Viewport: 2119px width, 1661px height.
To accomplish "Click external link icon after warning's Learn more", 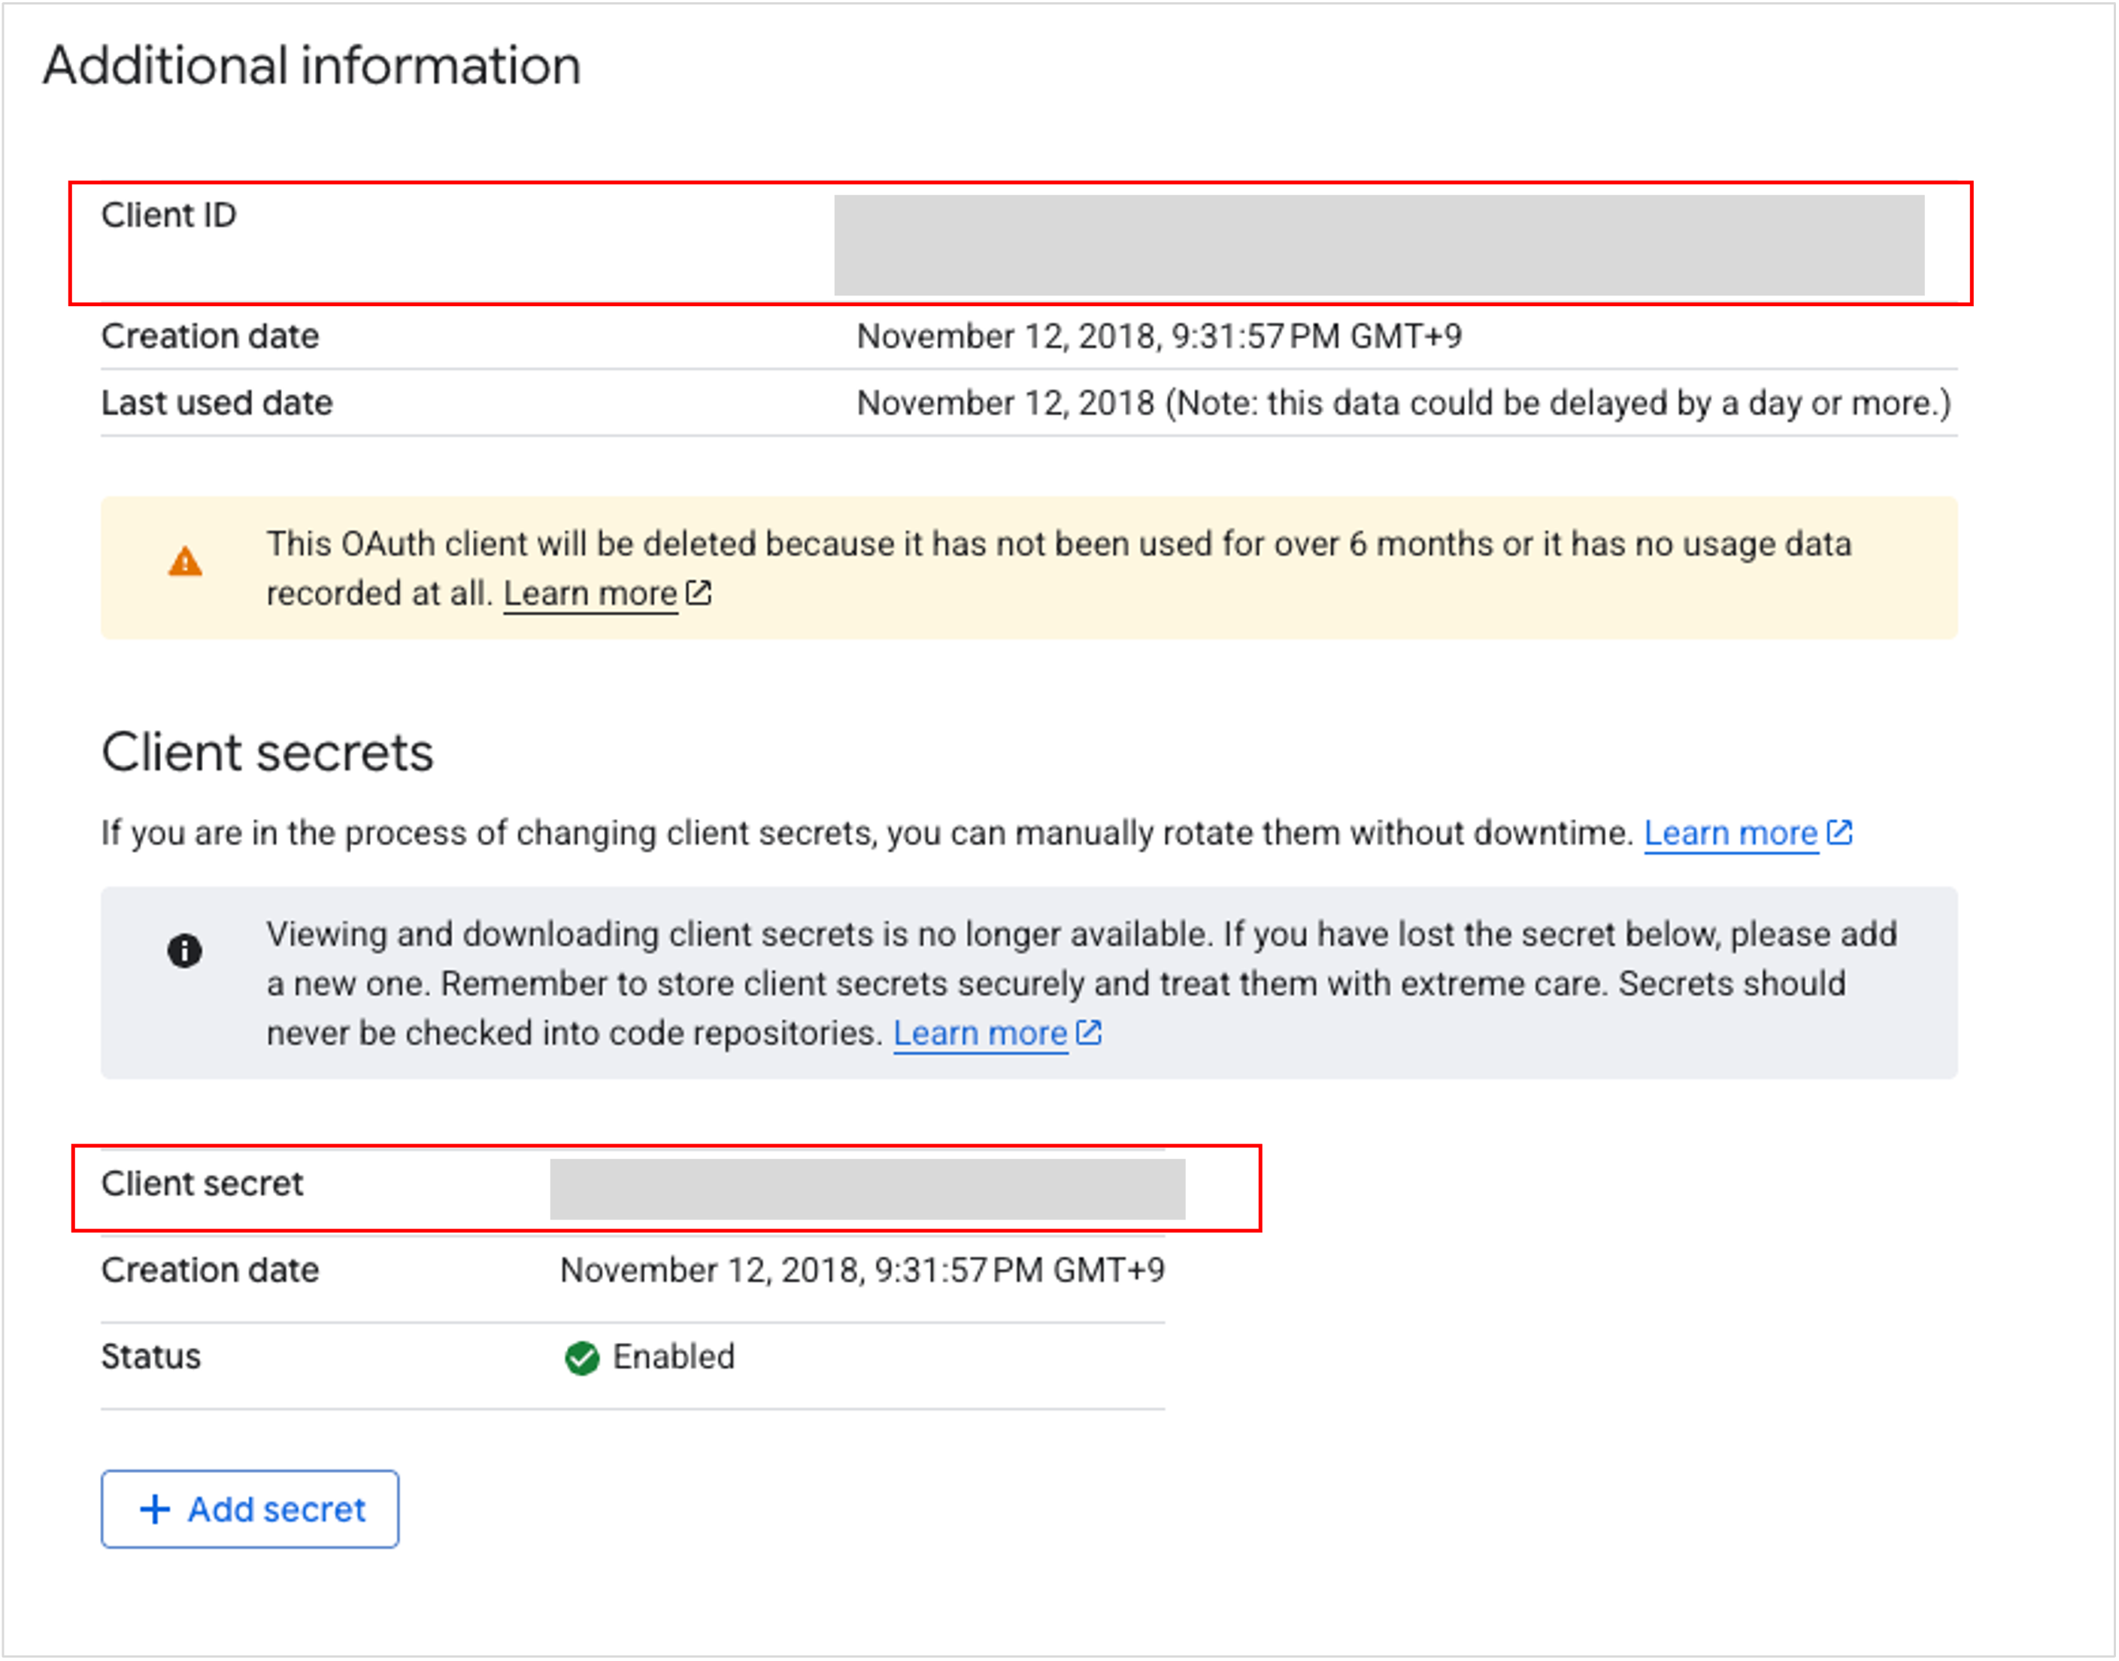I will [x=699, y=593].
